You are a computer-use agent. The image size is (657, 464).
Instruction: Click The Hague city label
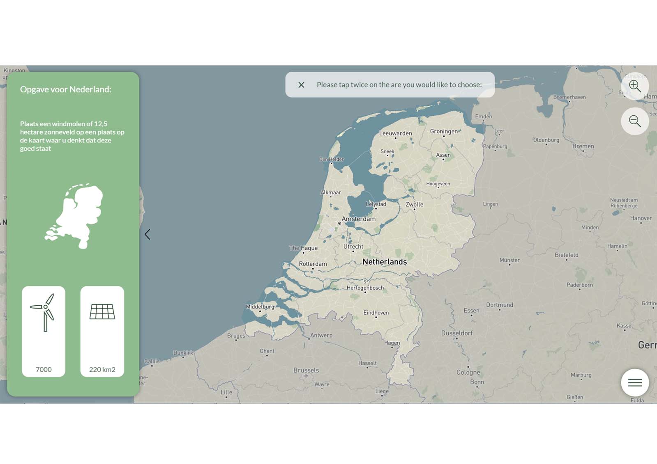[303, 248]
